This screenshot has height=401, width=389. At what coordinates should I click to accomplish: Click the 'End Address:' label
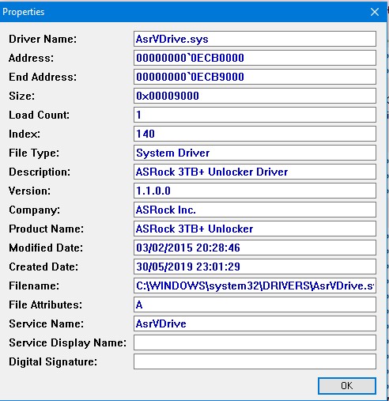[x=43, y=77]
